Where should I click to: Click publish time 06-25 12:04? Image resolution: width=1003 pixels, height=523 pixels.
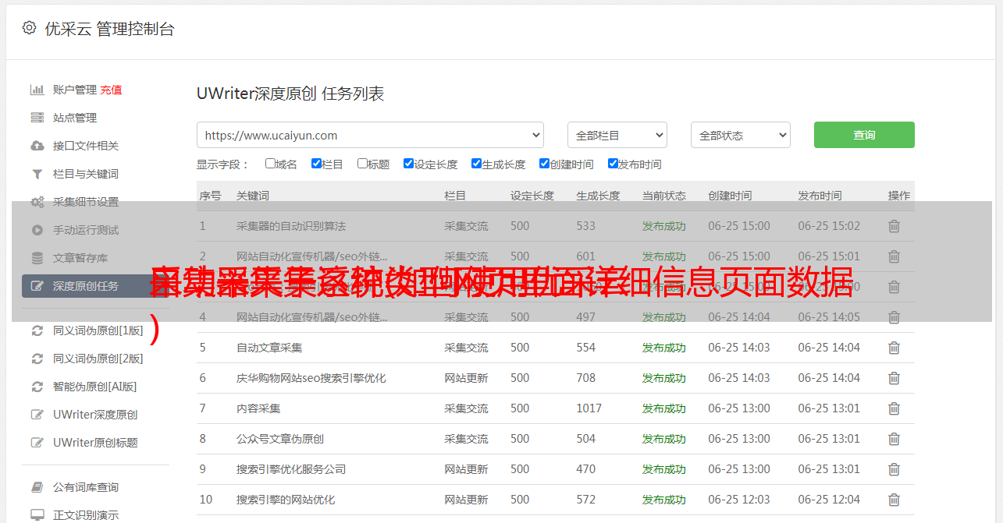click(829, 500)
